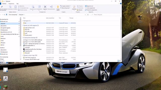Open Create item (Создать элемент) dropdown

tap(65, 6)
